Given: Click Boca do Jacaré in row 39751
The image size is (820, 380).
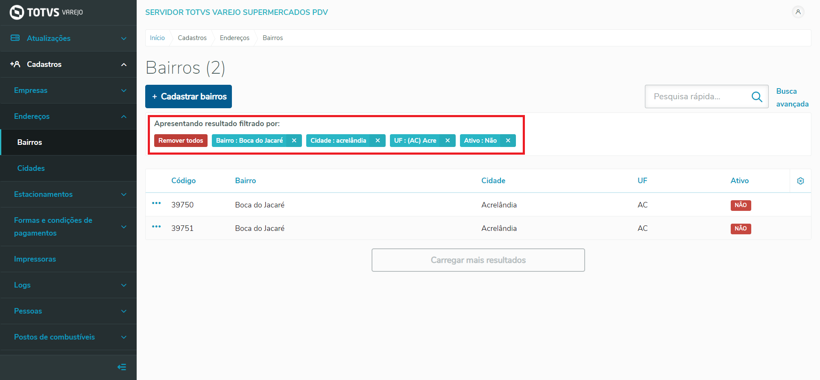Looking at the screenshot, I should pos(260,228).
